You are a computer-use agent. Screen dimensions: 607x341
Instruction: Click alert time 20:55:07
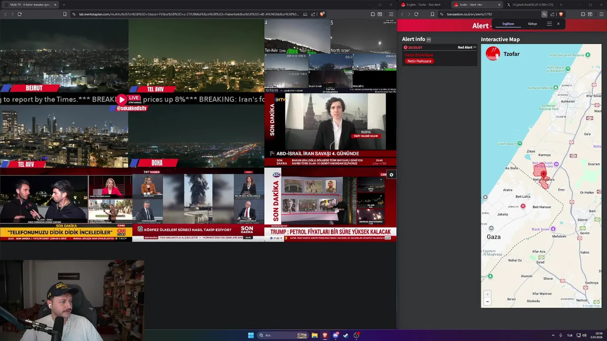[x=415, y=47]
